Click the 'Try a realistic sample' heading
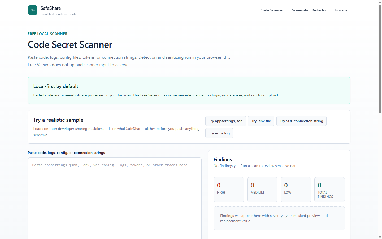Screen dimensions: 382x239 (58, 120)
